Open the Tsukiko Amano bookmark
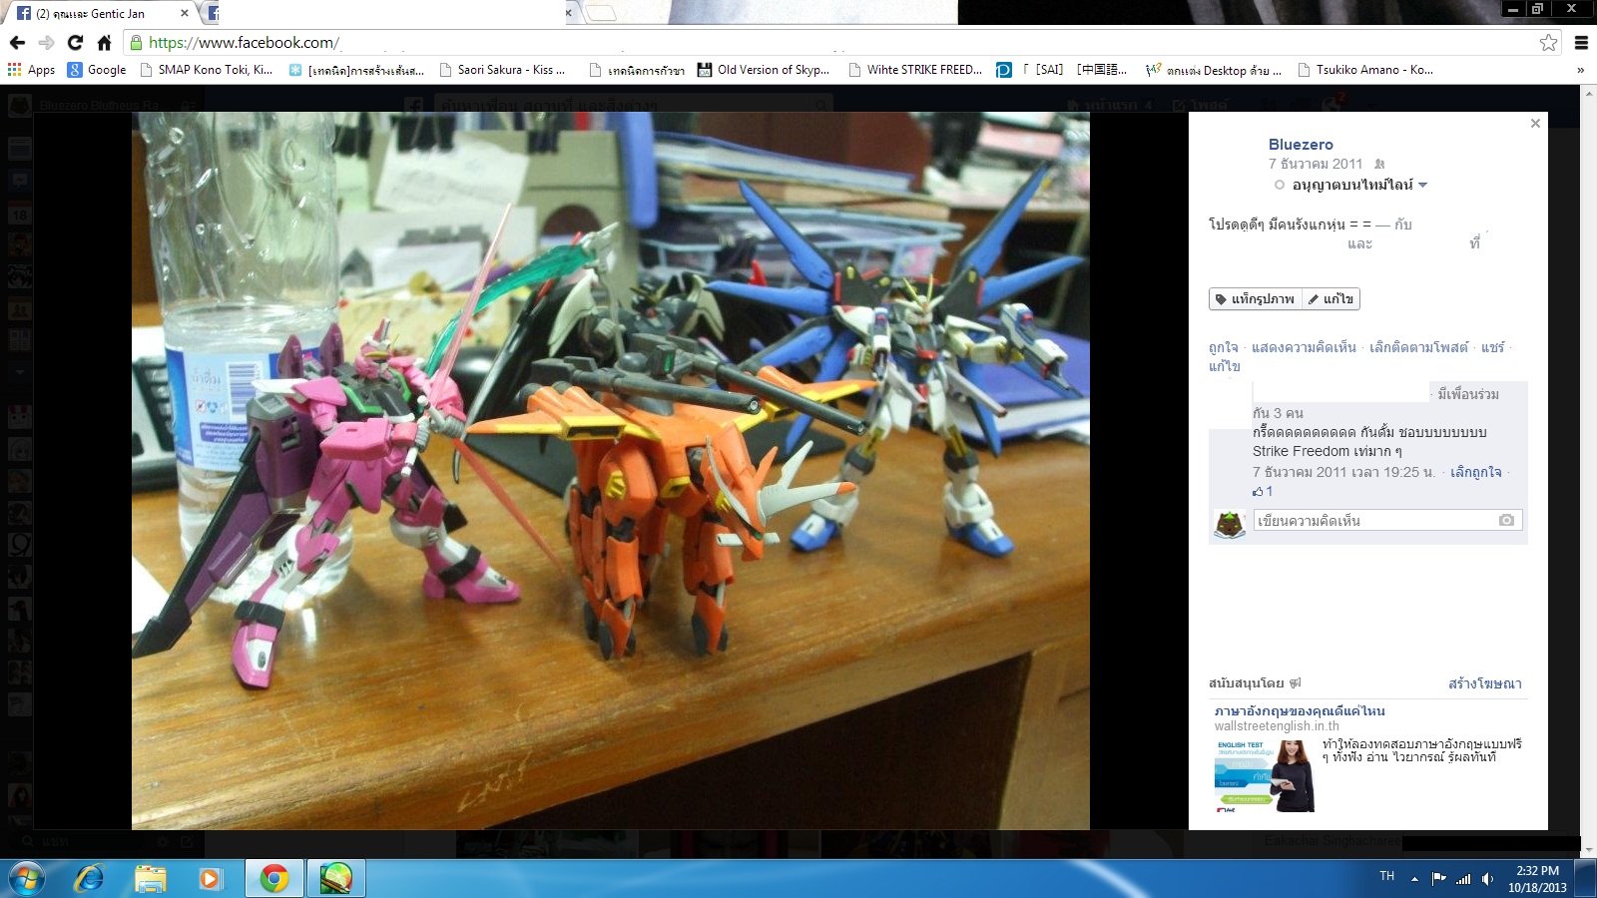 (x=1365, y=70)
